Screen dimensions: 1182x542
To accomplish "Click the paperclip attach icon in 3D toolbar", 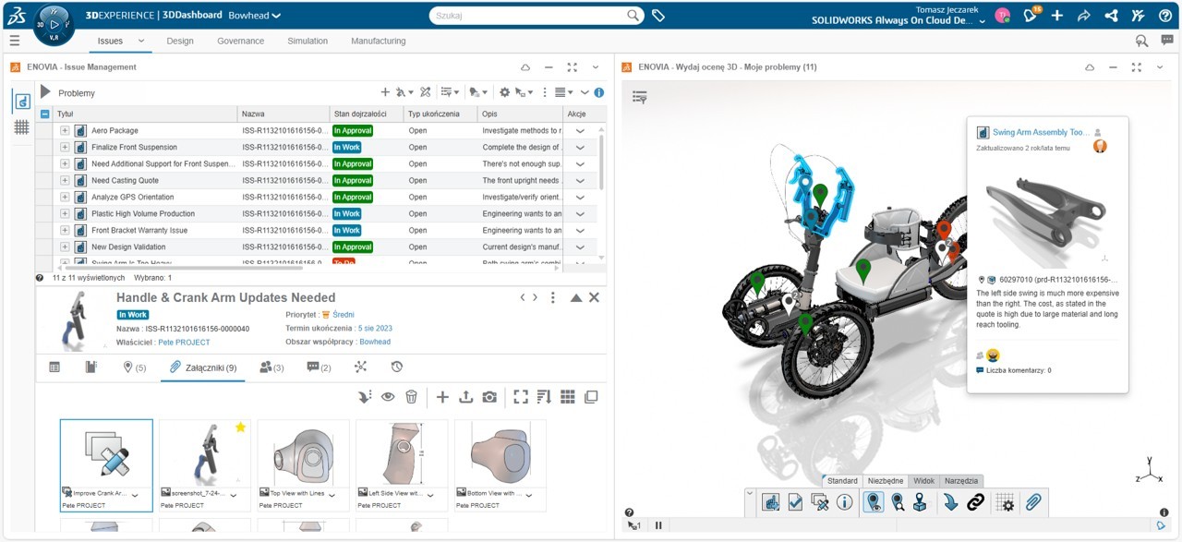I will coord(1033,502).
